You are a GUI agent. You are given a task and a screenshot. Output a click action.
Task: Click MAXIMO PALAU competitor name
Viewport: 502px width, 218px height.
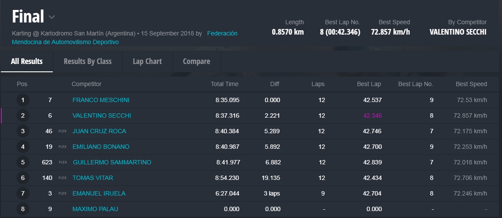tap(95, 209)
